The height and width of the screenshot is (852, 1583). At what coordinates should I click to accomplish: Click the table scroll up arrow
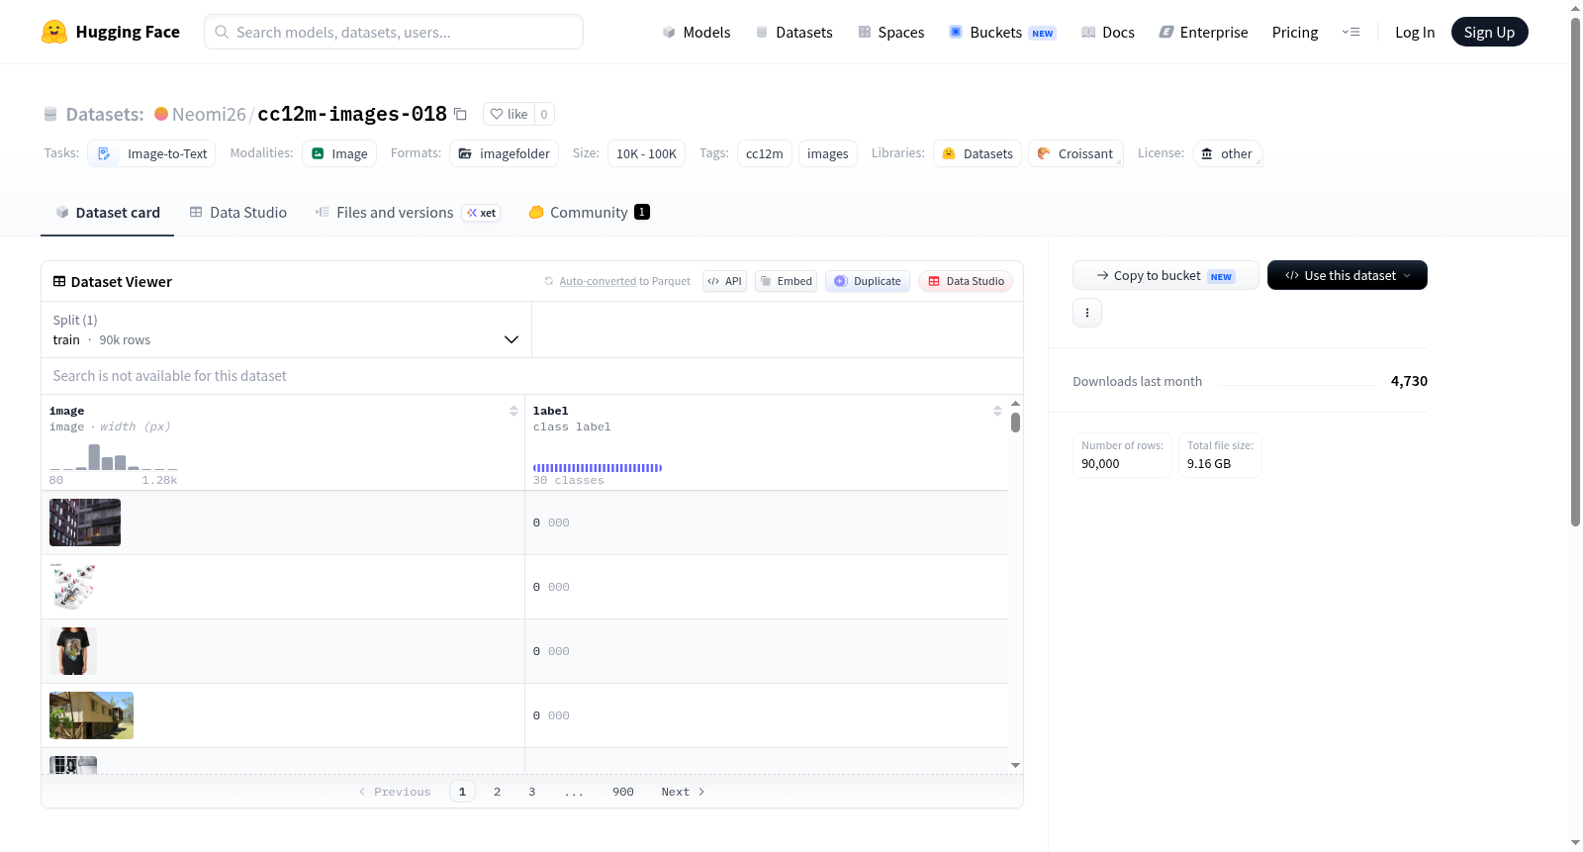click(1015, 404)
